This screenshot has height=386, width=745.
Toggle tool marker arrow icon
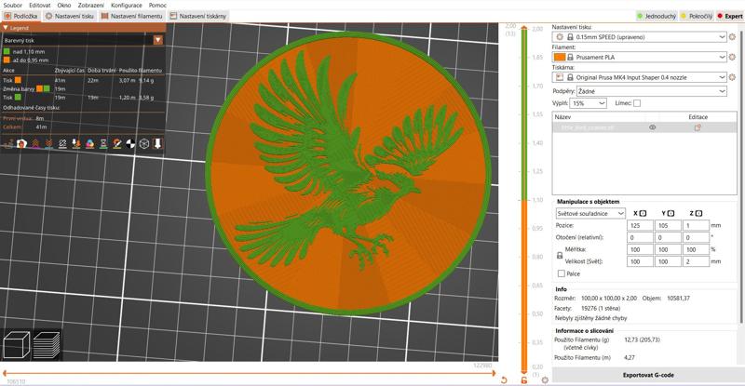pyautogui.click(x=157, y=143)
